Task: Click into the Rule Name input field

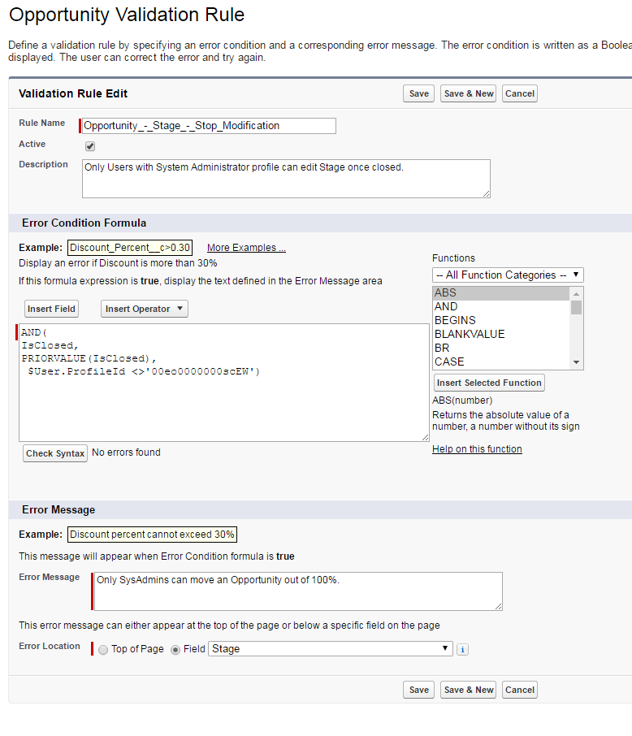Action: point(209,126)
